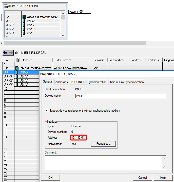Screen dimensions: 174x182
Task: Toggle Support device replacement without exchangeable medium
Action: [x=46, y=111]
